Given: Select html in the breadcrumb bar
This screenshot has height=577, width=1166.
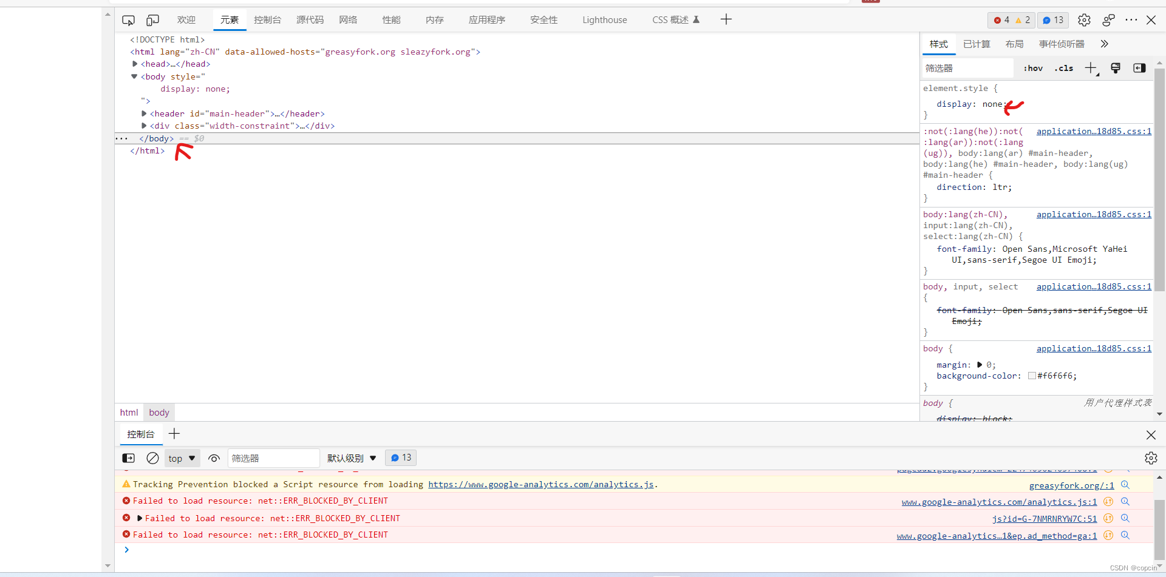Looking at the screenshot, I should [129, 413].
